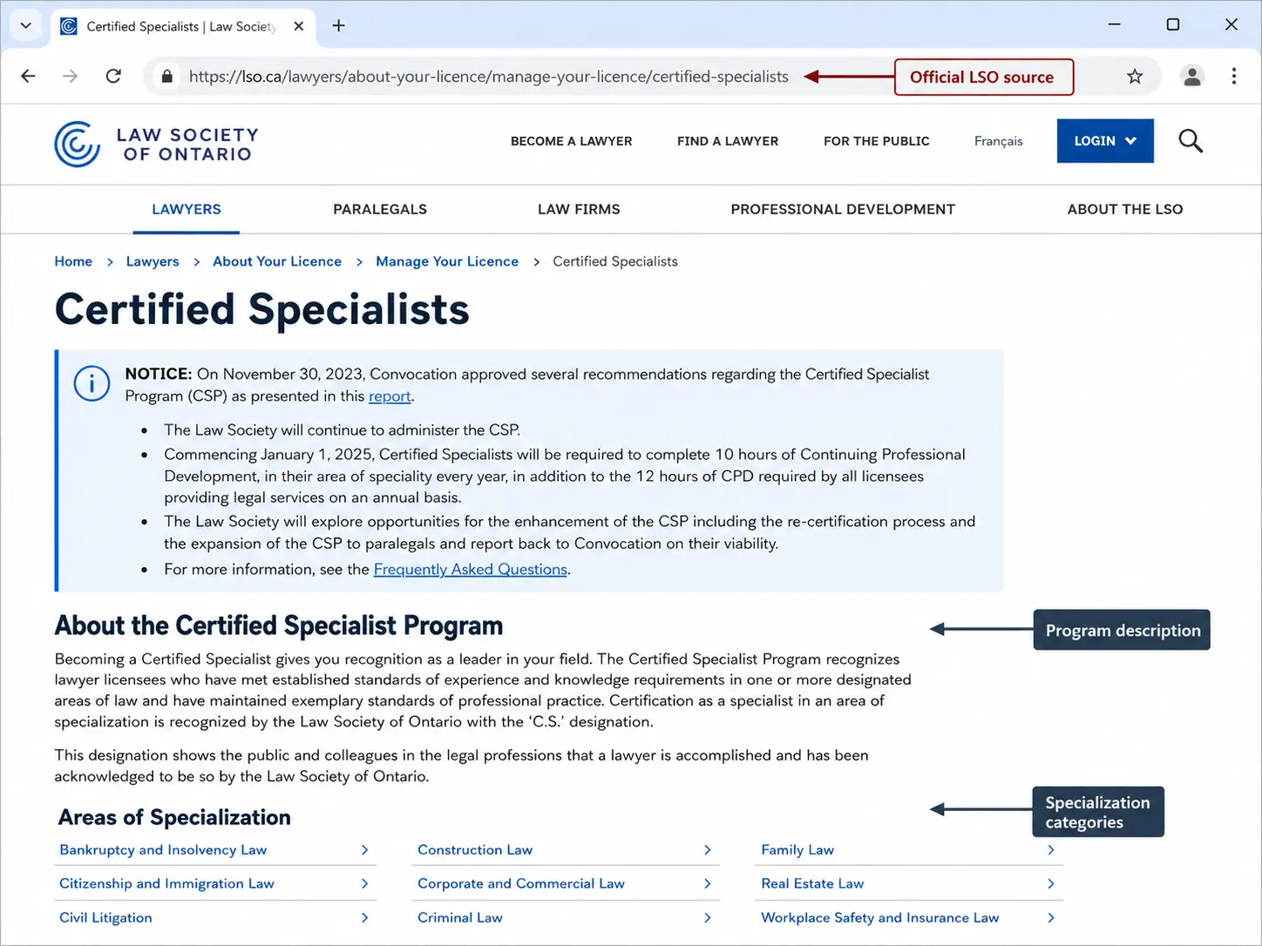Image resolution: width=1262 pixels, height=946 pixels.
Task: Open Corporate and Commercial Law link
Action: coord(521,883)
